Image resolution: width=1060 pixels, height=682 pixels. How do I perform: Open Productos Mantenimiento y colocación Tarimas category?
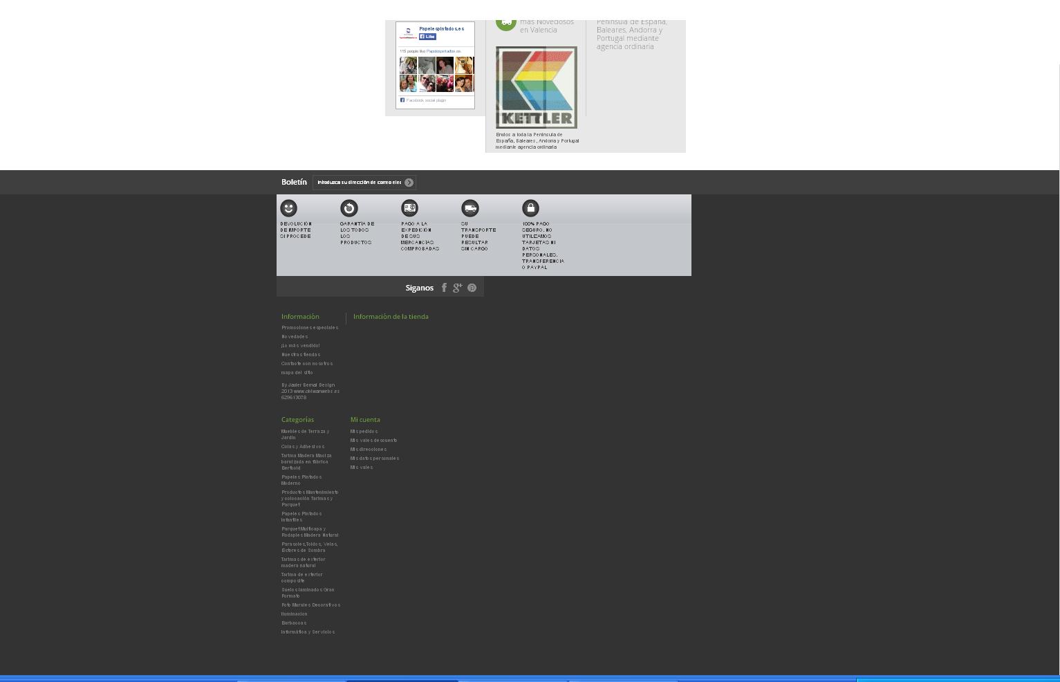tap(310, 499)
